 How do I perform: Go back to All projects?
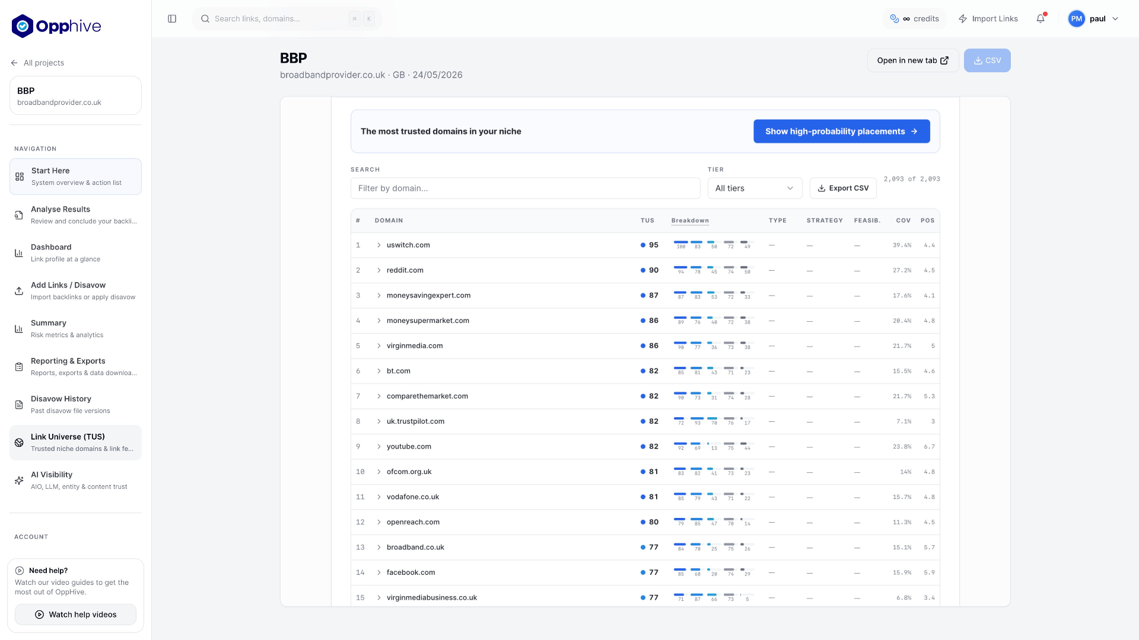[x=37, y=63]
